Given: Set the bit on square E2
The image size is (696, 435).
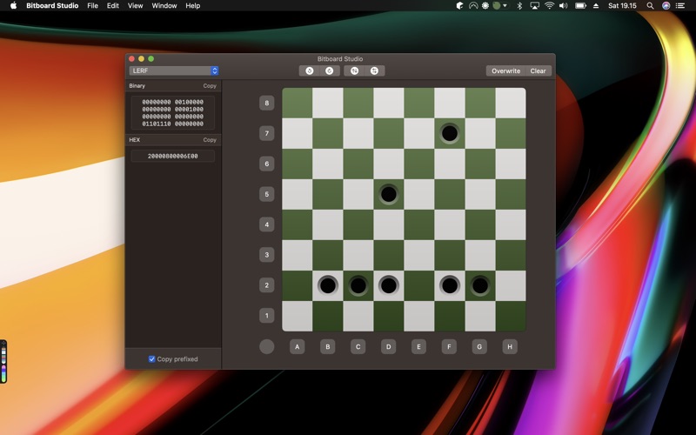Looking at the screenshot, I should point(419,285).
